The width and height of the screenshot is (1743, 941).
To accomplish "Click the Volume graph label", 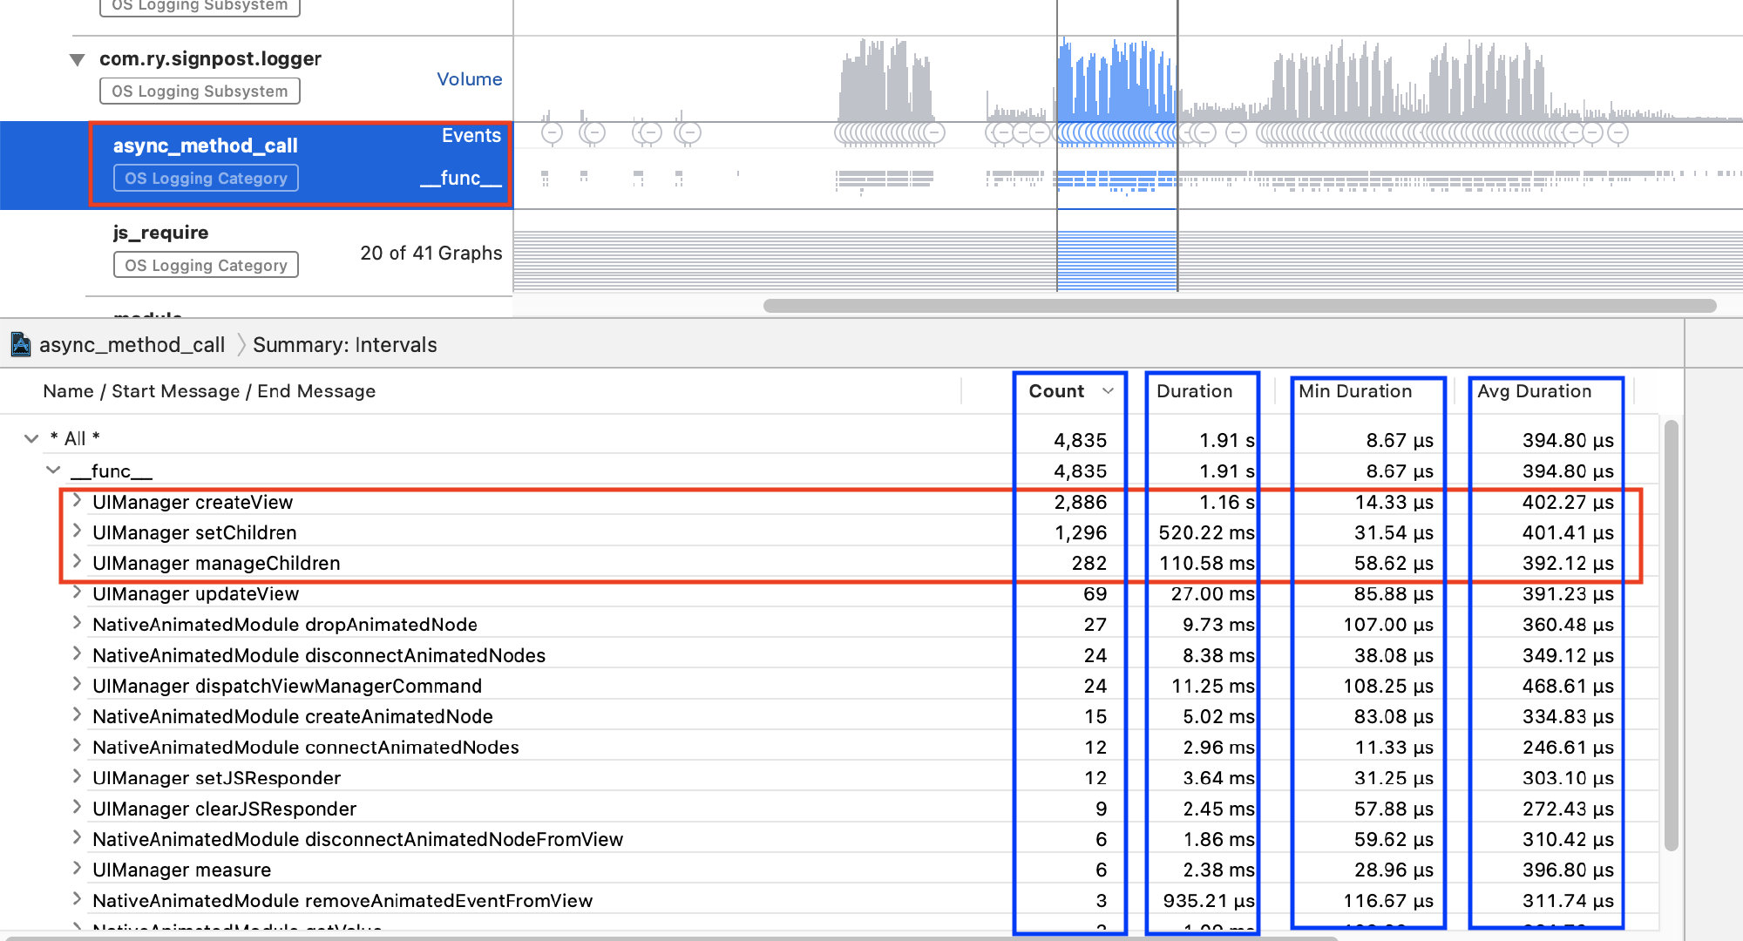I will (469, 79).
